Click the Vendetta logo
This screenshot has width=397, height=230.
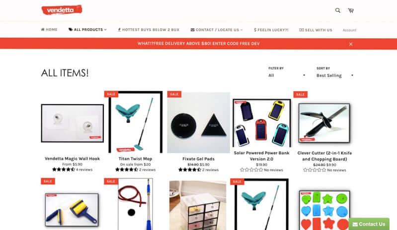coord(62,10)
